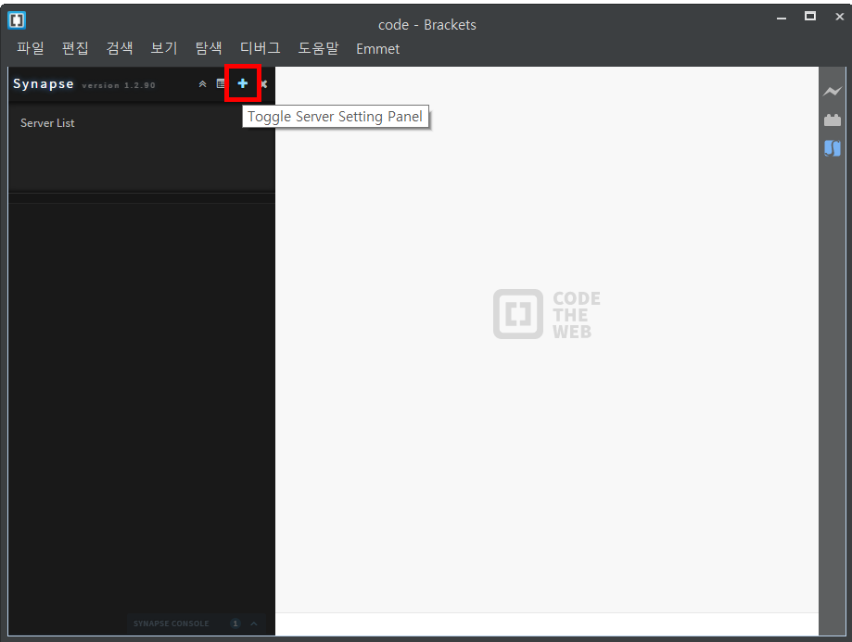Close the Synapse panel with the x icon
Screen dimensions: 852x642
264,83
